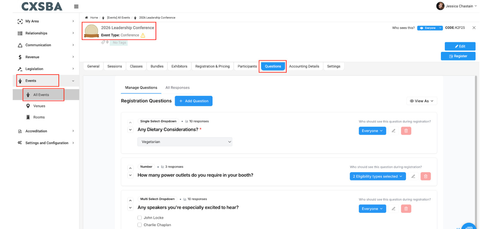
Task: Open the All Responses tab
Action: coord(177,88)
